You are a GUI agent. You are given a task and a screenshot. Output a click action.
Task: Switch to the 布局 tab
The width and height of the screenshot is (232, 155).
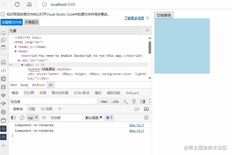click(43, 93)
